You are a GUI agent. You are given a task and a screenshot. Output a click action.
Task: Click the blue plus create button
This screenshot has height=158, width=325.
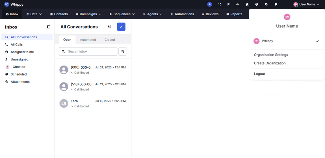pos(209,4)
